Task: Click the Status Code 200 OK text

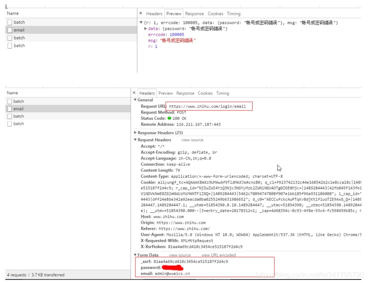Action: pos(179,119)
